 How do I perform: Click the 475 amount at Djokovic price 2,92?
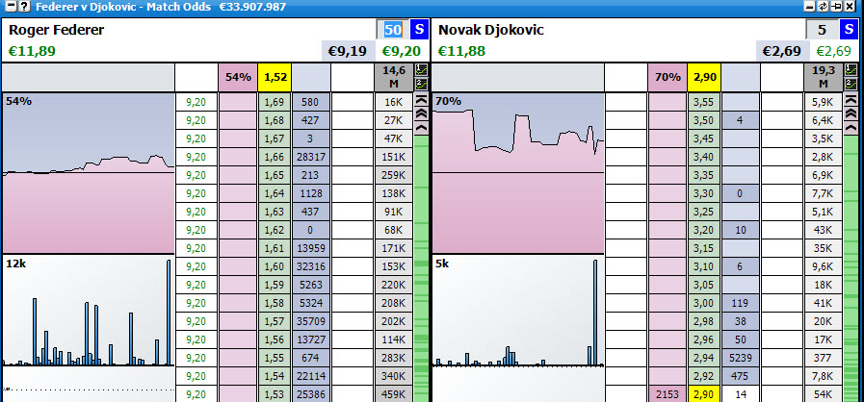pos(741,376)
